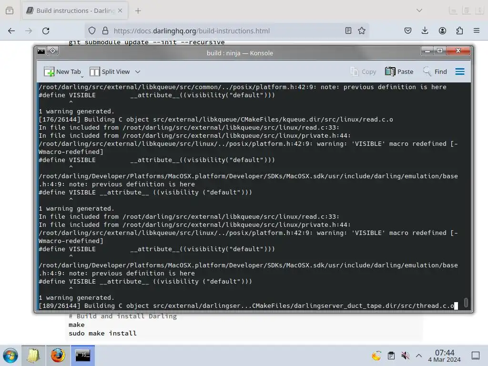The width and height of the screenshot is (488, 366).
Task: Open the clock showing 07:44
Action: pos(445,356)
